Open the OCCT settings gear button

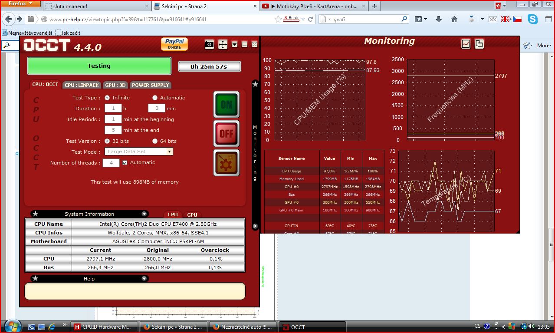[x=226, y=163]
